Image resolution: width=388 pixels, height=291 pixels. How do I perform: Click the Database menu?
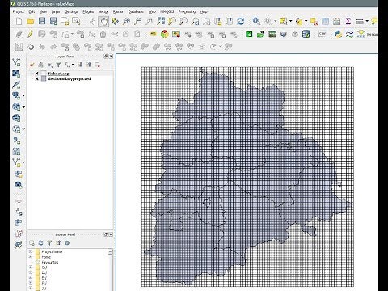click(136, 11)
